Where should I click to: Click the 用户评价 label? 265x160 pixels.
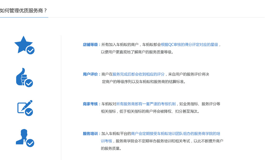pos(90,74)
